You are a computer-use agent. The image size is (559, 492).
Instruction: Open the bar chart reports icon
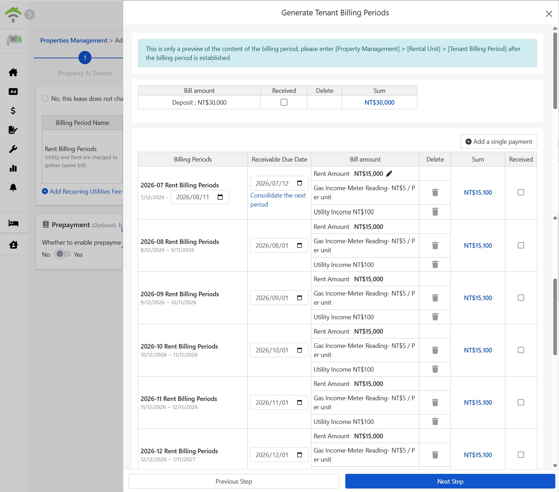pyautogui.click(x=13, y=168)
